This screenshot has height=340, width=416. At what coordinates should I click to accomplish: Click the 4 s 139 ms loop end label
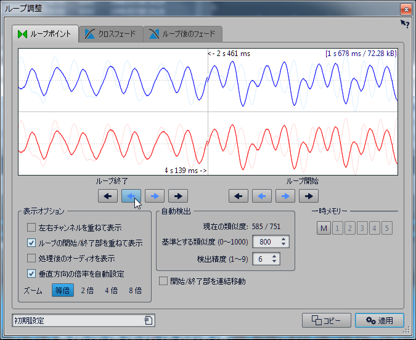pyautogui.click(x=186, y=170)
